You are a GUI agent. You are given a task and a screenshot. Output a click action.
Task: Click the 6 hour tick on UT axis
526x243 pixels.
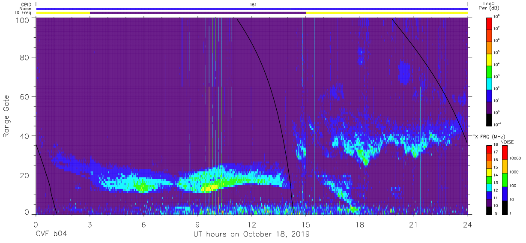(144, 225)
